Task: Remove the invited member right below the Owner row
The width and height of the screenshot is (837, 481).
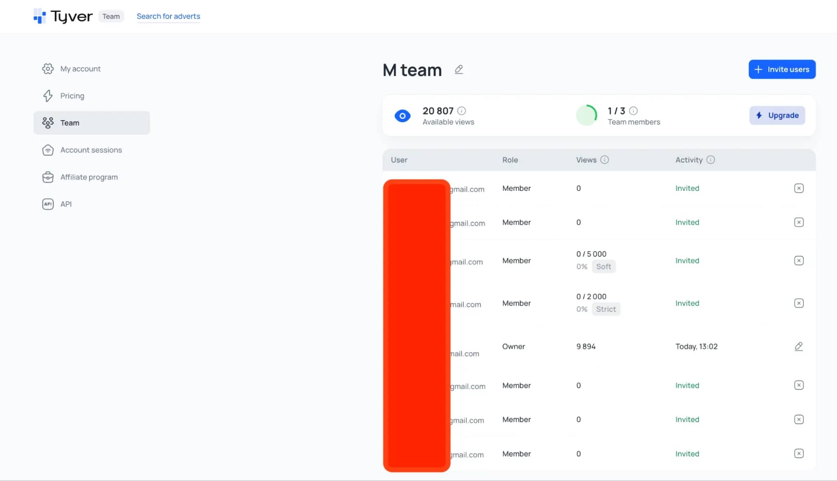Action: click(x=798, y=385)
